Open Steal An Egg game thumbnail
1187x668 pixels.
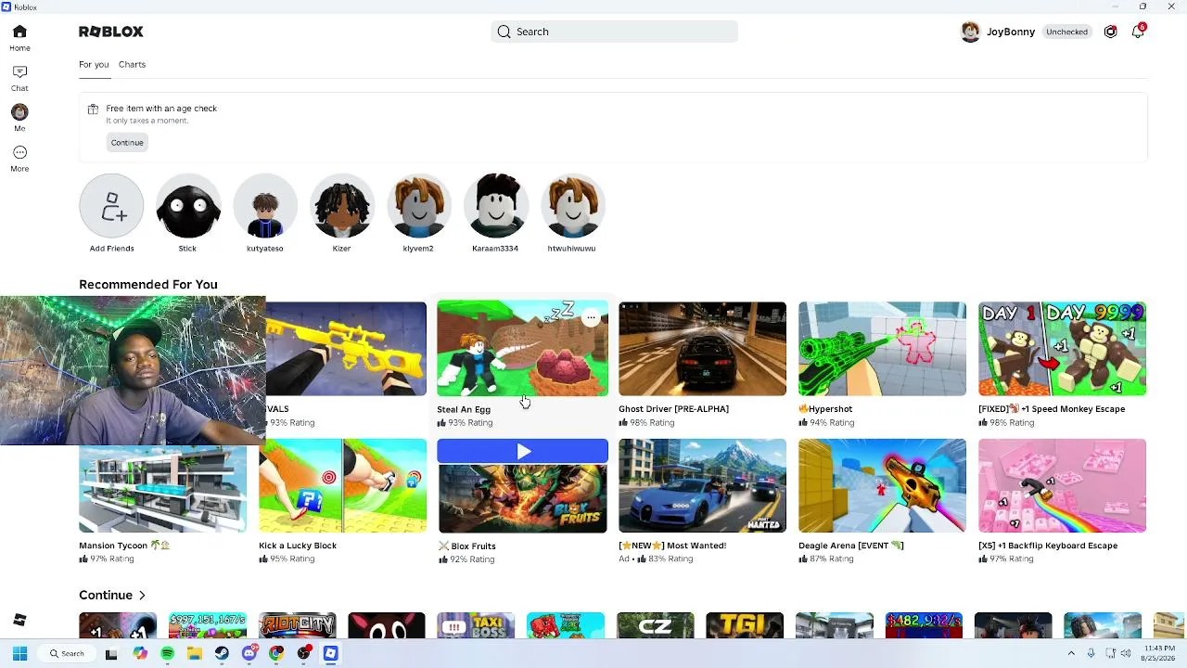[523, 348]
